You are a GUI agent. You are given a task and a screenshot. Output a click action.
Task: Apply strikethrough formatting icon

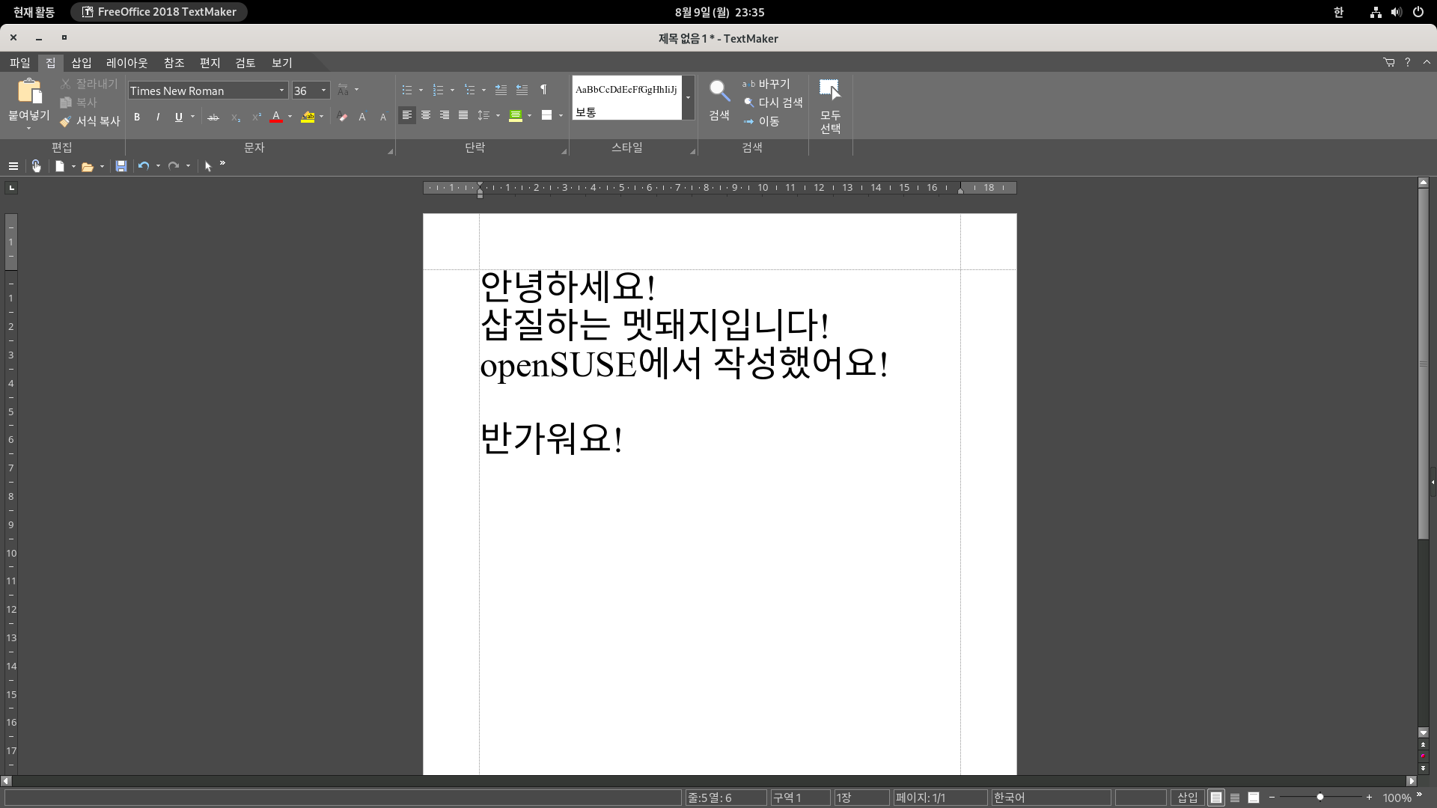[x=213, y=117]
